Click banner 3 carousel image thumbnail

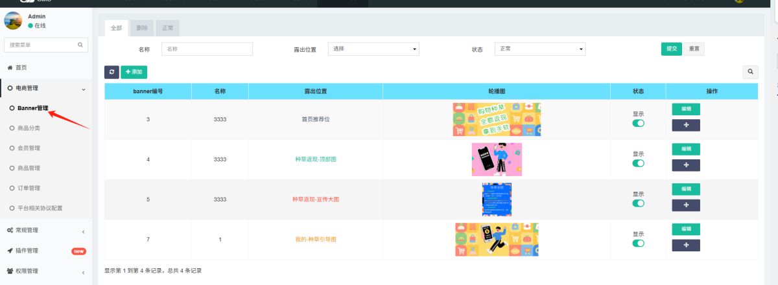click(x=497, y=119)
